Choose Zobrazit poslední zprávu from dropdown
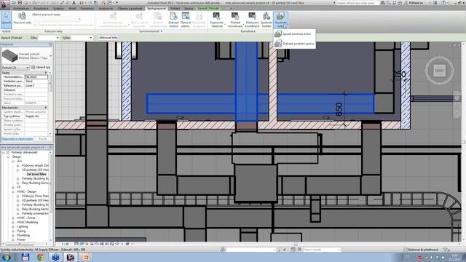The width and height of the screenshot is (466, 262). click(x=294, y=44)
